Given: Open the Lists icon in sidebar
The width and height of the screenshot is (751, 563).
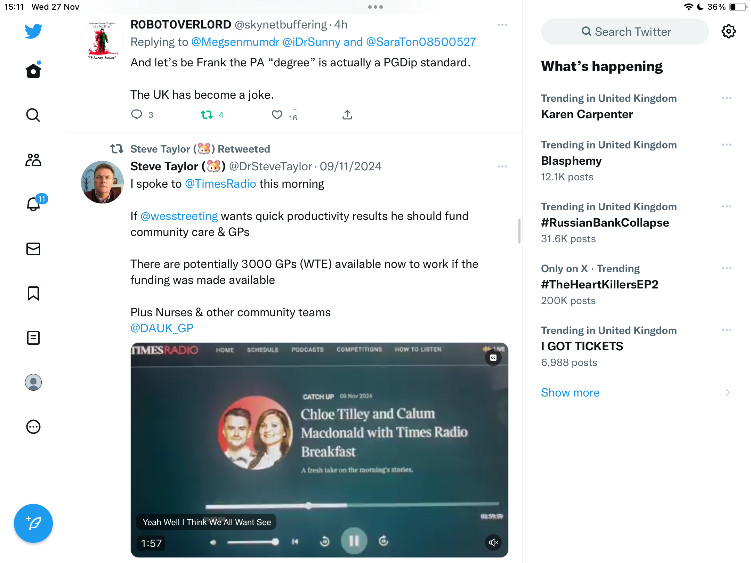Looking at the screenshot, I should point(33,338).
